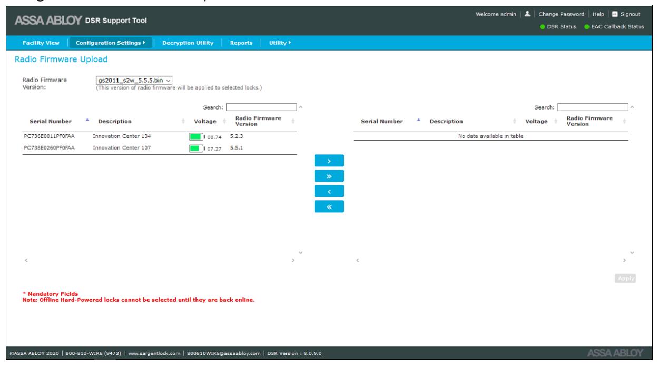The height and width of the screenshot is (367, 658).
Task: Expand the Utility menu
Action: 280,43
